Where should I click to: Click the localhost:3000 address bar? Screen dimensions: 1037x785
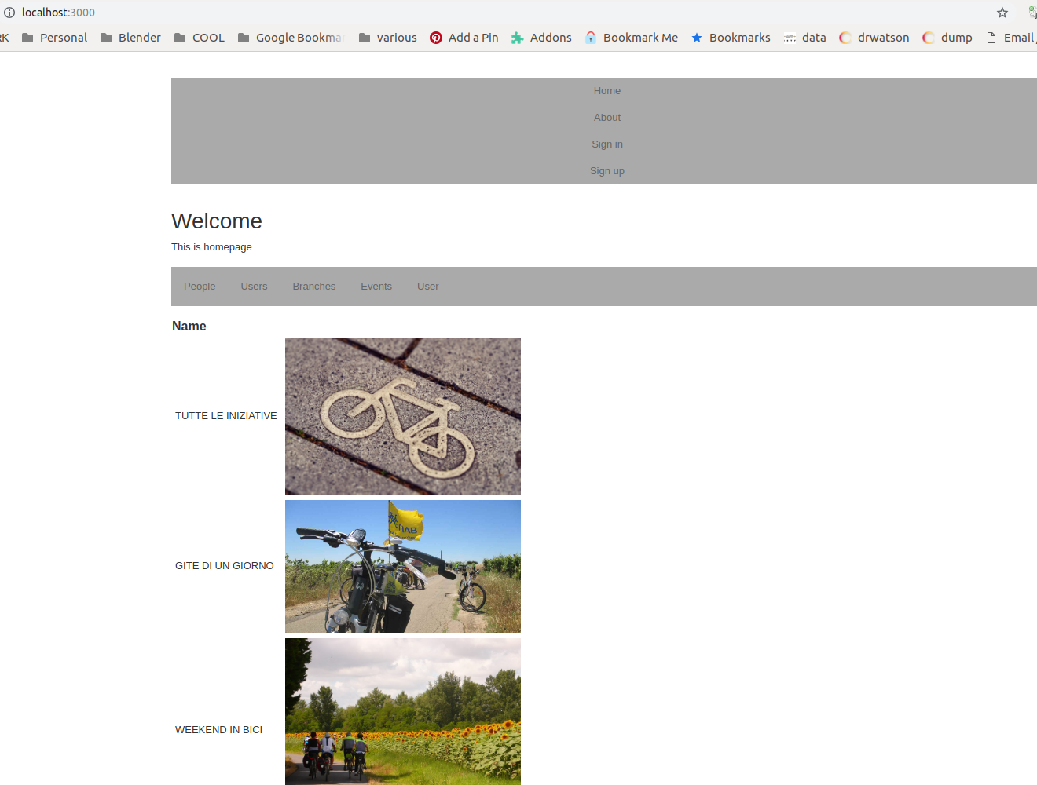tap(503, 13)
